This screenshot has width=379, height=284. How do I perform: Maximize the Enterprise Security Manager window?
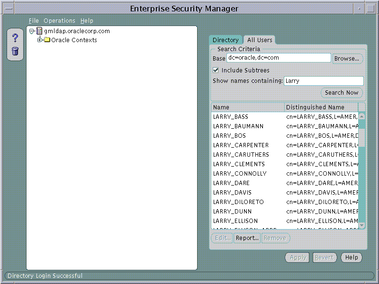point(370,9)
